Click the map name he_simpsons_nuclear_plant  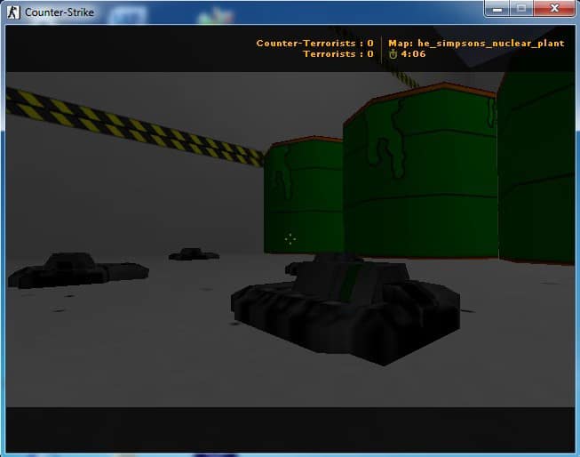[x=491, y=44]
